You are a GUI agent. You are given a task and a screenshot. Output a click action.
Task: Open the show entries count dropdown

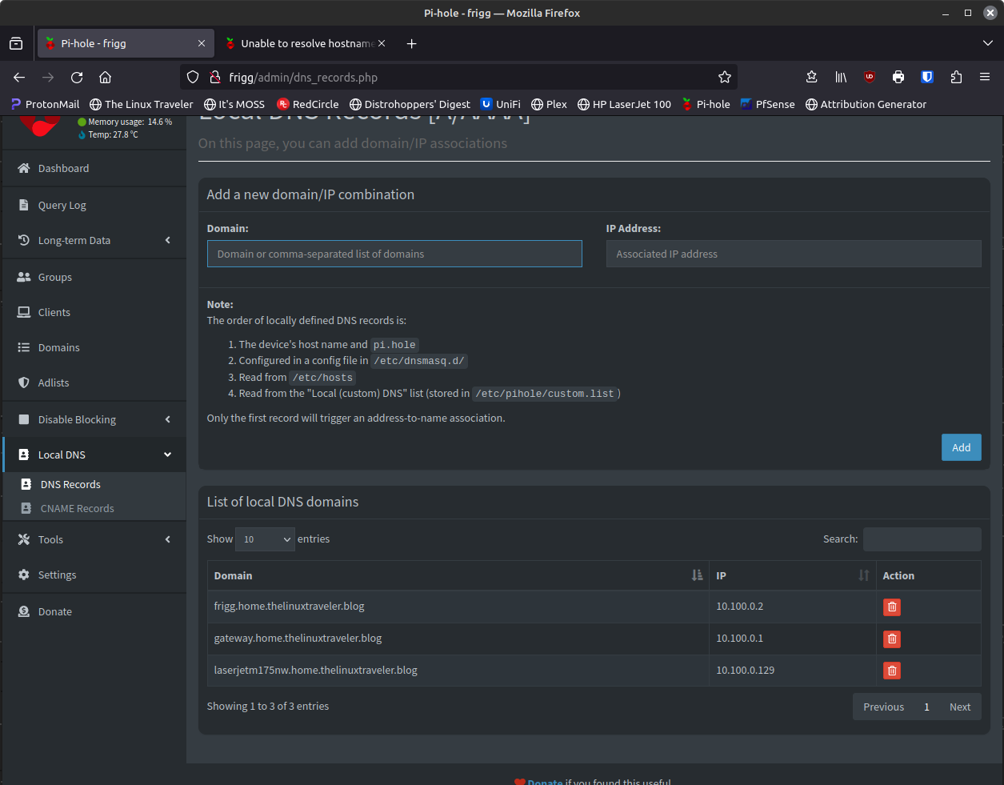tap(265, 539)
